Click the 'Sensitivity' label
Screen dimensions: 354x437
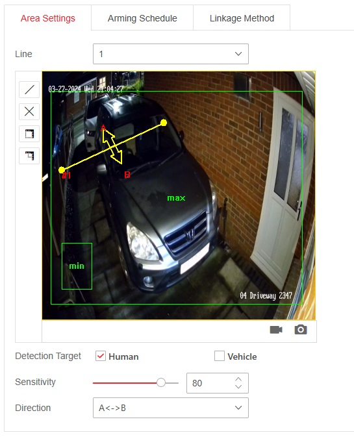pyautogui.click(x=35, y=382)
